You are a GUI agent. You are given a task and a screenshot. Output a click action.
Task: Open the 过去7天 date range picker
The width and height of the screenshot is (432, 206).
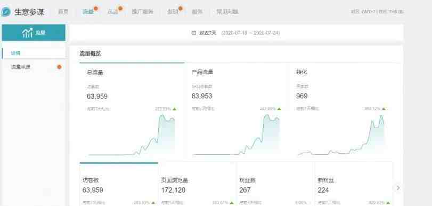(x=236, y=33)
